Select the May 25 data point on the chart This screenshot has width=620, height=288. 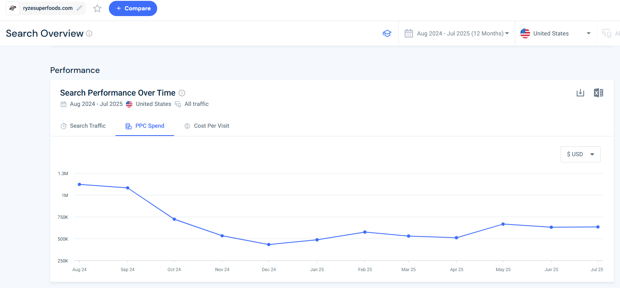(503, 224)
